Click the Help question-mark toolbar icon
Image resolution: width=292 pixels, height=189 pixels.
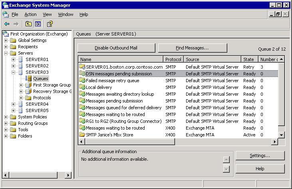pyautogui.click(x=50, y=24)
